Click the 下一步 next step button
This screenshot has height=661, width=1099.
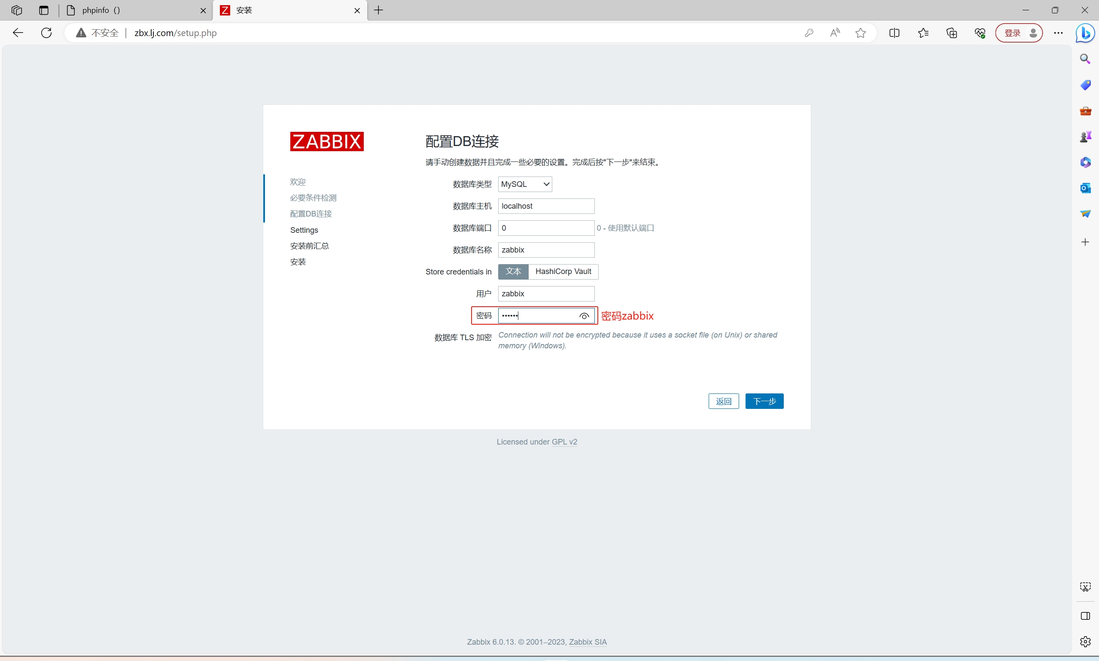click(x=764, y=401)
